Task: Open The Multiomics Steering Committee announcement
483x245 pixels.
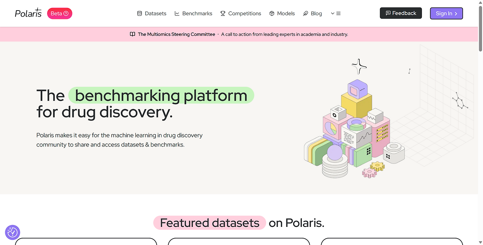Action: tap(176, 34)
